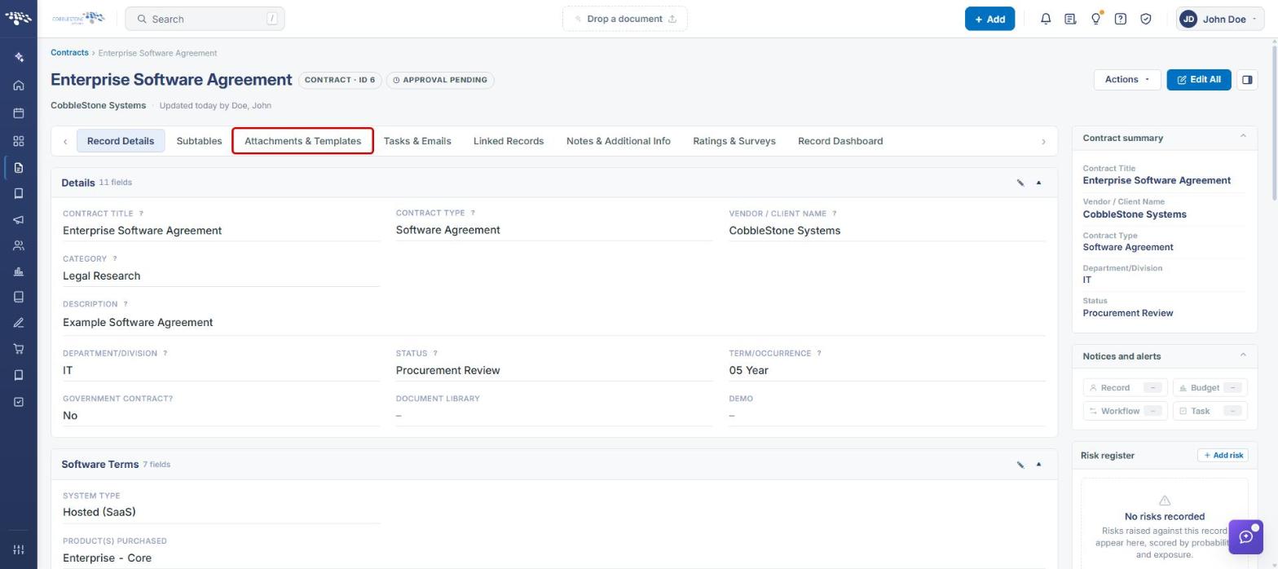
Task: Open the calendar icon in sidebar
Action: coord(19,113)
